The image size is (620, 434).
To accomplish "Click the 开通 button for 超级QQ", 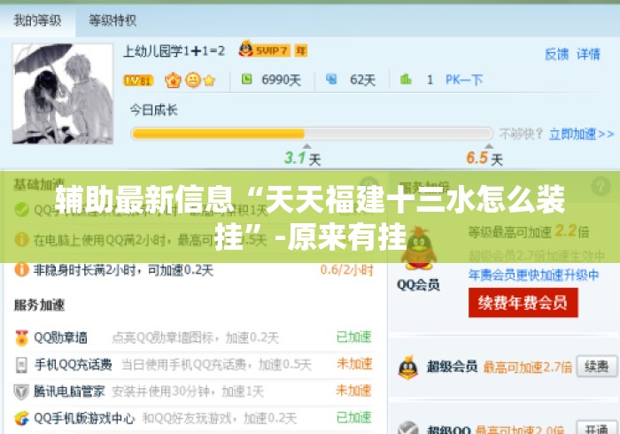I will (x=597, y=428).
